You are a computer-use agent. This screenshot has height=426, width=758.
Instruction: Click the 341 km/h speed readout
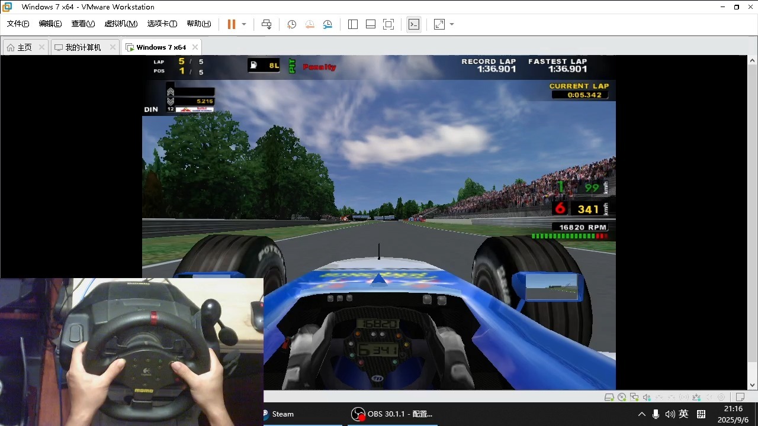coord(589,209)
